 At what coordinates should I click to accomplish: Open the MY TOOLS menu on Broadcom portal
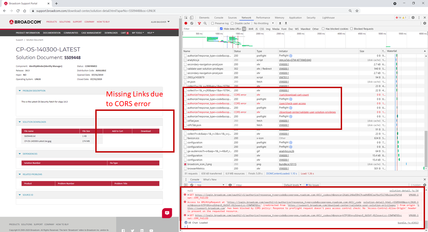coord(137,33)
